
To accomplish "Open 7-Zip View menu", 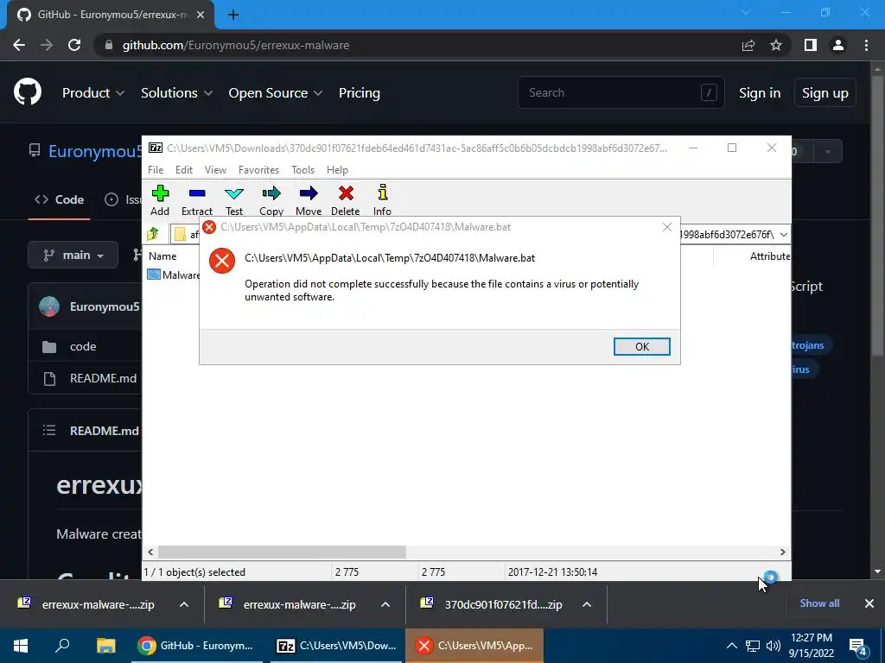I will [x=215, y=170].
